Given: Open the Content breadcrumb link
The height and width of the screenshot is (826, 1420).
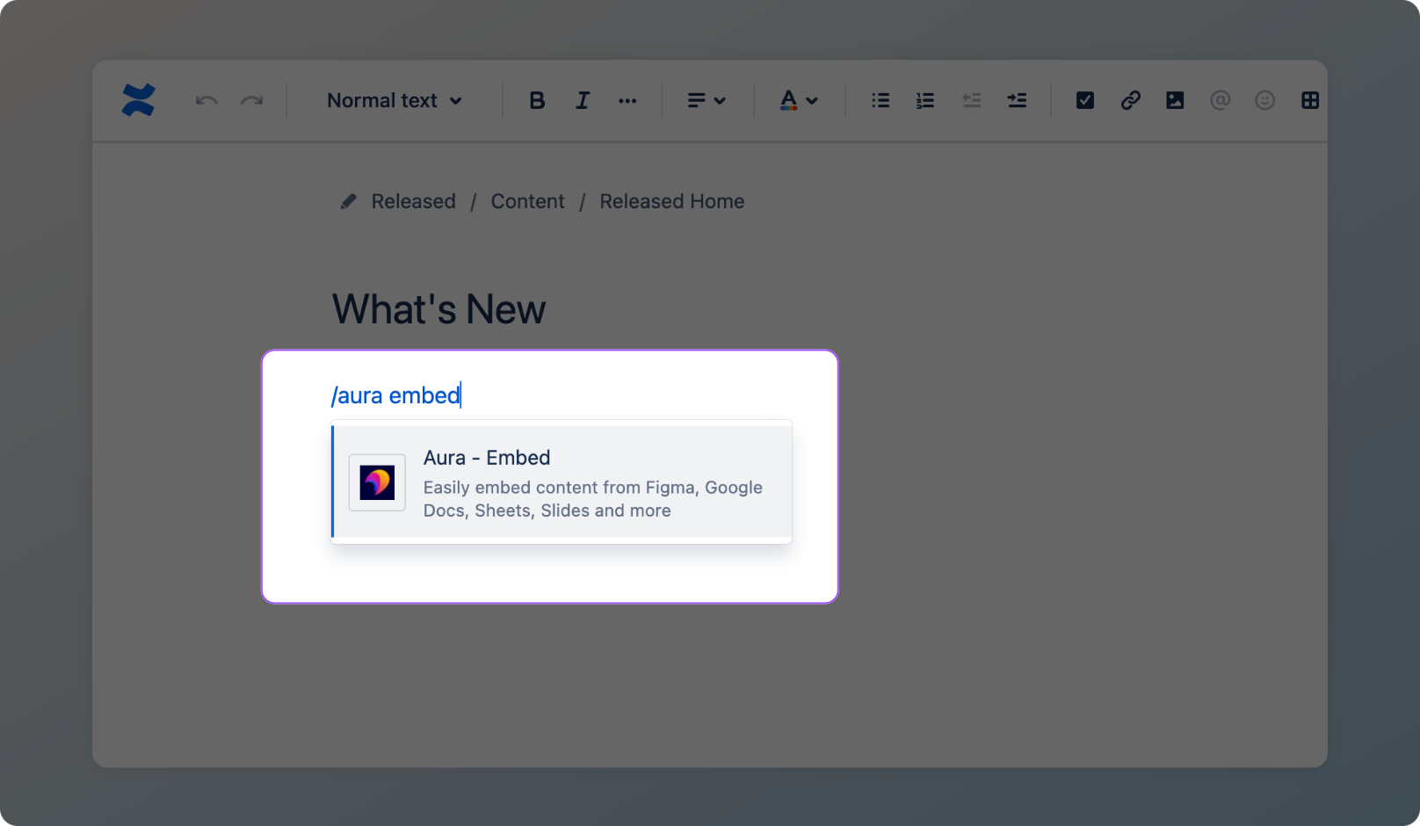Looking at the screenshot, I should pos(528,202).
